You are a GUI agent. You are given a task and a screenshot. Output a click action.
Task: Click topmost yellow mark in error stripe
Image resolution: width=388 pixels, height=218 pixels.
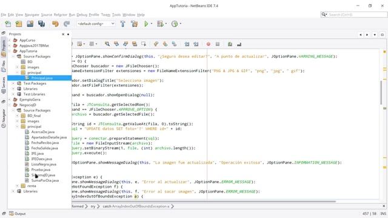tap(384, 51)
